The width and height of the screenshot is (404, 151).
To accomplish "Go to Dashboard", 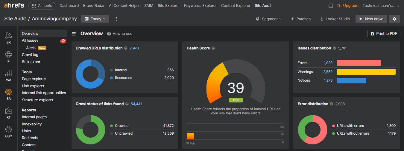I will click(x=69, y=5).
